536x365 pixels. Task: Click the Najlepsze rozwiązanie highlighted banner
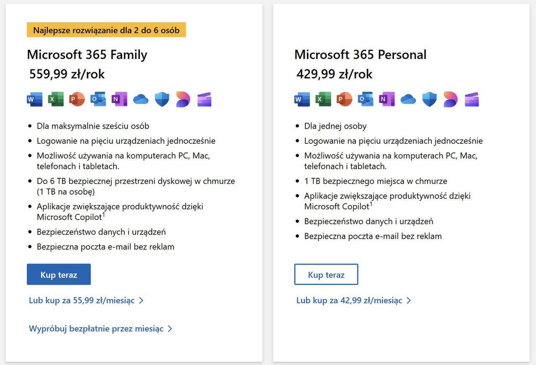tap(106, 30)
